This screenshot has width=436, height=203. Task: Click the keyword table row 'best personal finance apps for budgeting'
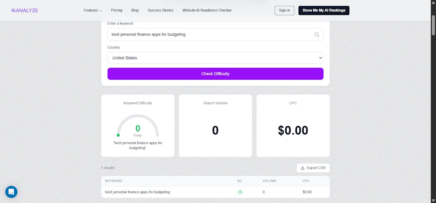pos(215,192)
